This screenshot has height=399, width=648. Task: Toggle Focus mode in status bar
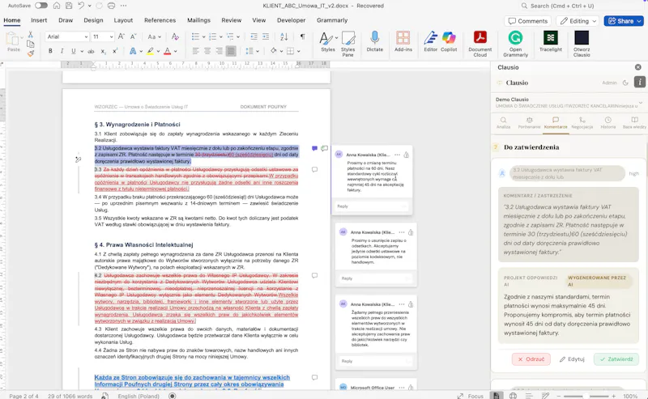coord(471,396)
